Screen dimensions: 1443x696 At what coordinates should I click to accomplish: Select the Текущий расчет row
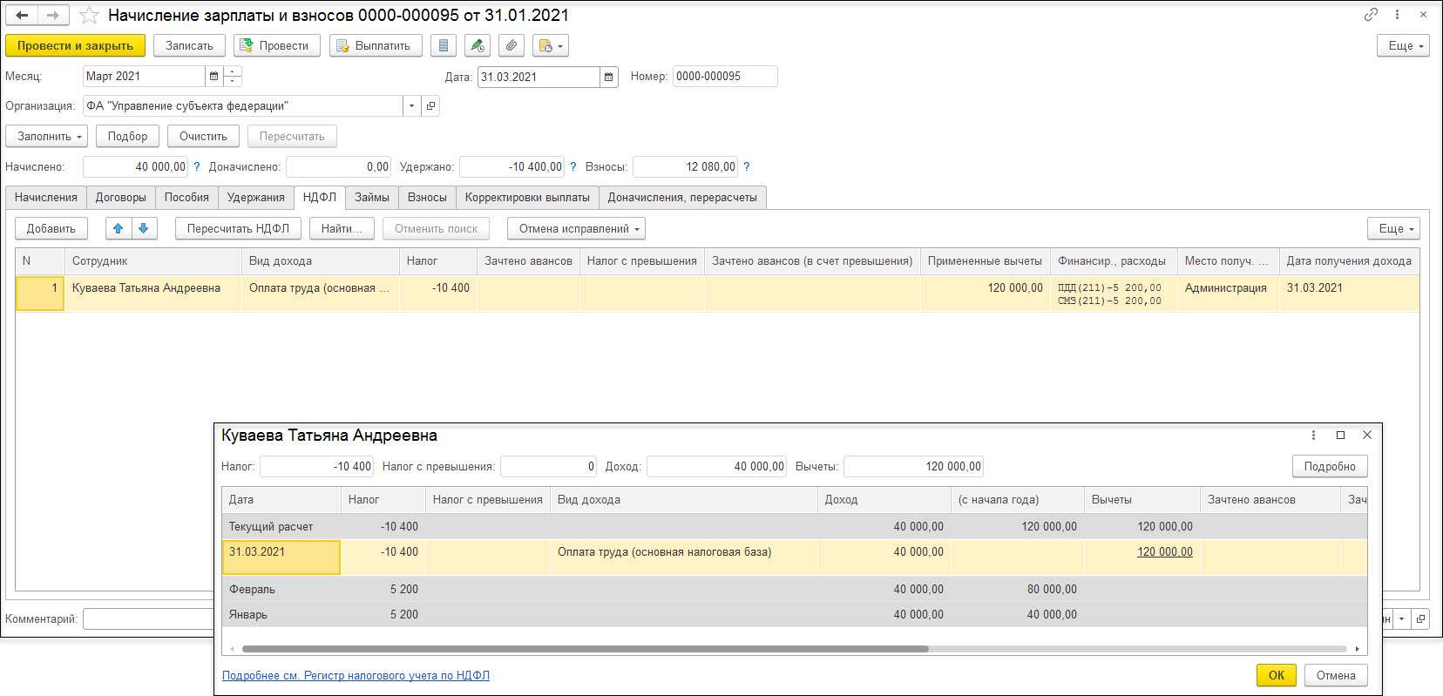pyautogui.click(x=794, y=527)
